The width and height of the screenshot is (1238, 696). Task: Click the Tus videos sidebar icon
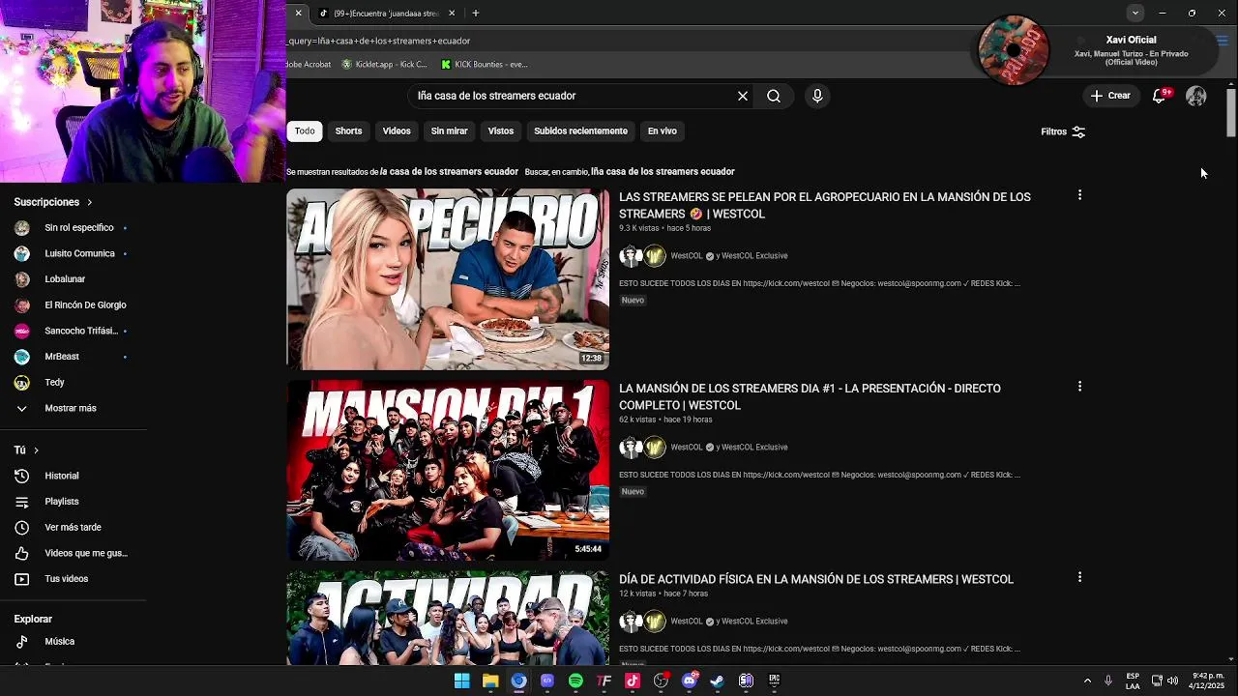click(21, 579)
